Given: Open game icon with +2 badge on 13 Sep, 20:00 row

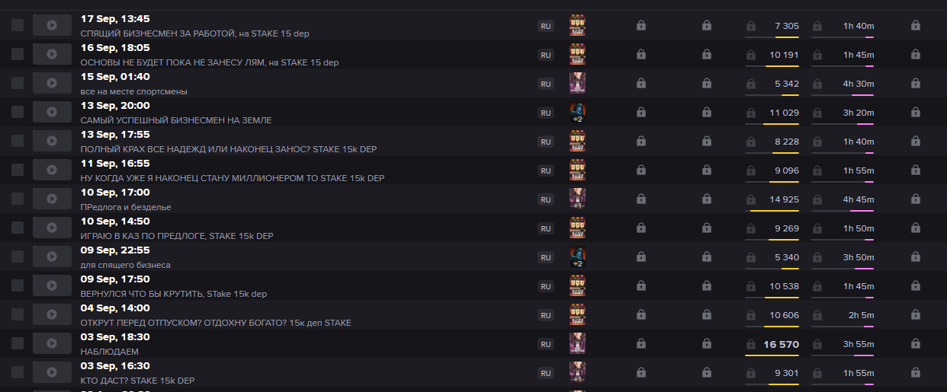Looking at the screenshot, I should pos(577,112).
